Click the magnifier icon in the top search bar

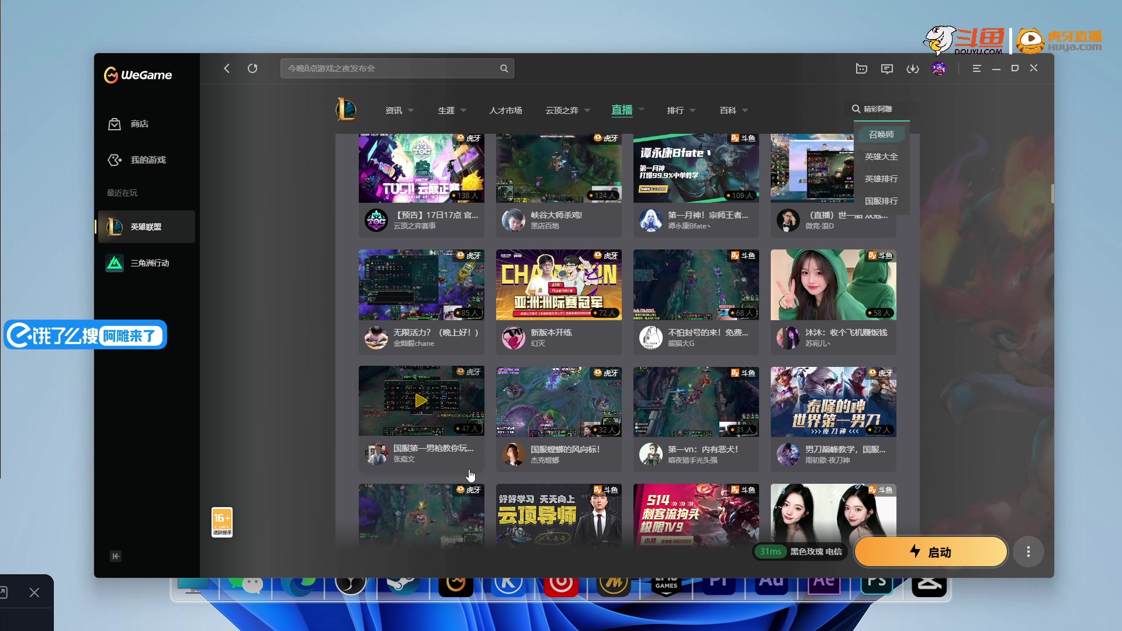[504, 68]
